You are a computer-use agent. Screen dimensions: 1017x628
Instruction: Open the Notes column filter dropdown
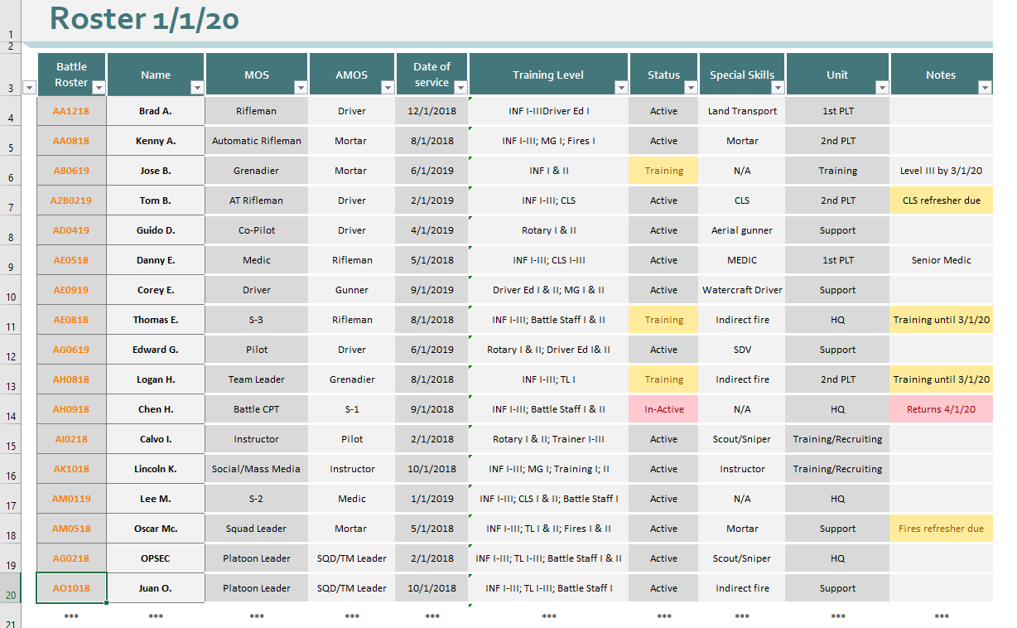coord(985,88)
